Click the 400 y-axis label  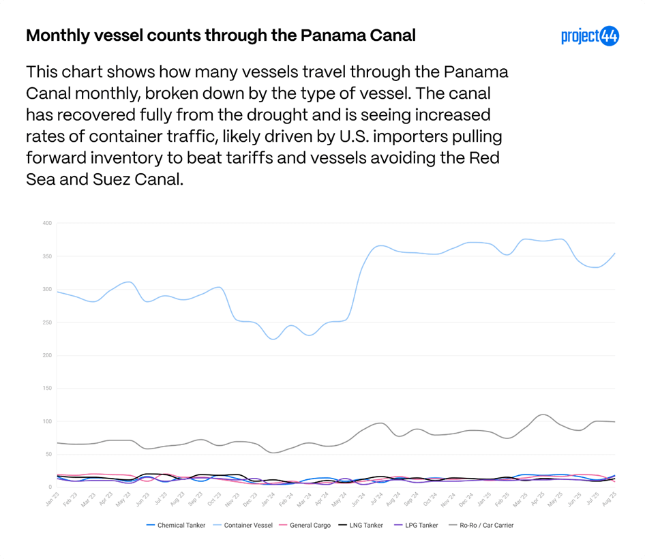[x=47, y=223]
